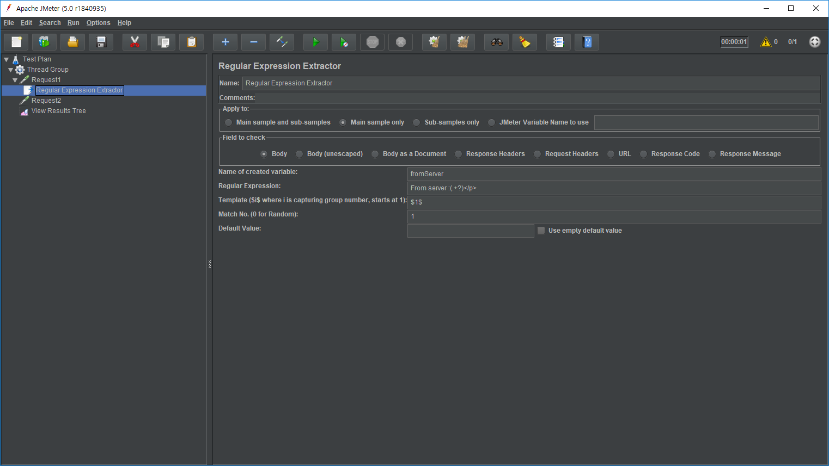Select Thread Group in the tree
The width and height of the screenshot is (829, 466).
tap(48, 70)
